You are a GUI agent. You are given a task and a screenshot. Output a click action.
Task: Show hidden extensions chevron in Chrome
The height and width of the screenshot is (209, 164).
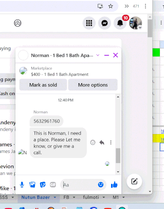[x=126, y=6]
